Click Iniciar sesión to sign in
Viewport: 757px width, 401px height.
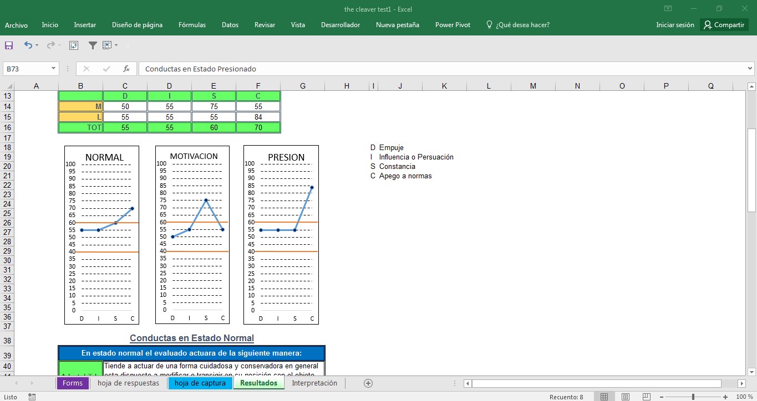[674, 25]
